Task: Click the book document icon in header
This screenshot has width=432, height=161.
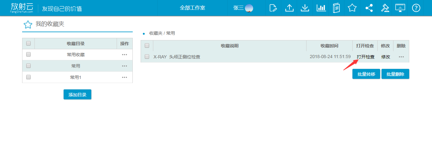Action: pyautogui.click(x=337, y=8)
